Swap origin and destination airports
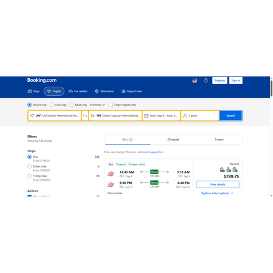This screenshot has width=273, height=273. click(x=85, y=116)
